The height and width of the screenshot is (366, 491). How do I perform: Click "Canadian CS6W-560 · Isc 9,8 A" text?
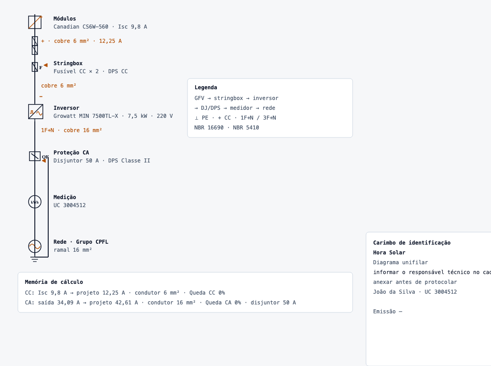pyautogui.click(x=100, y=27)
